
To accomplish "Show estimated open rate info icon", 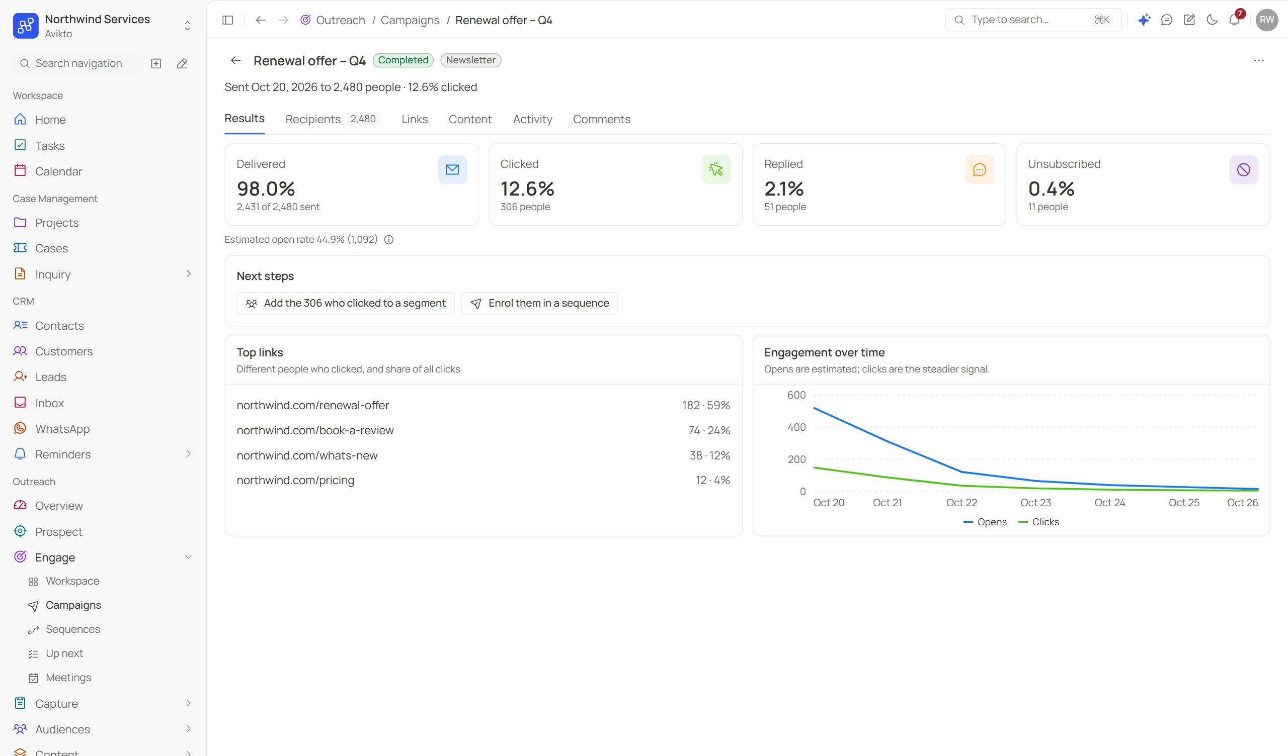I will 389,240.
